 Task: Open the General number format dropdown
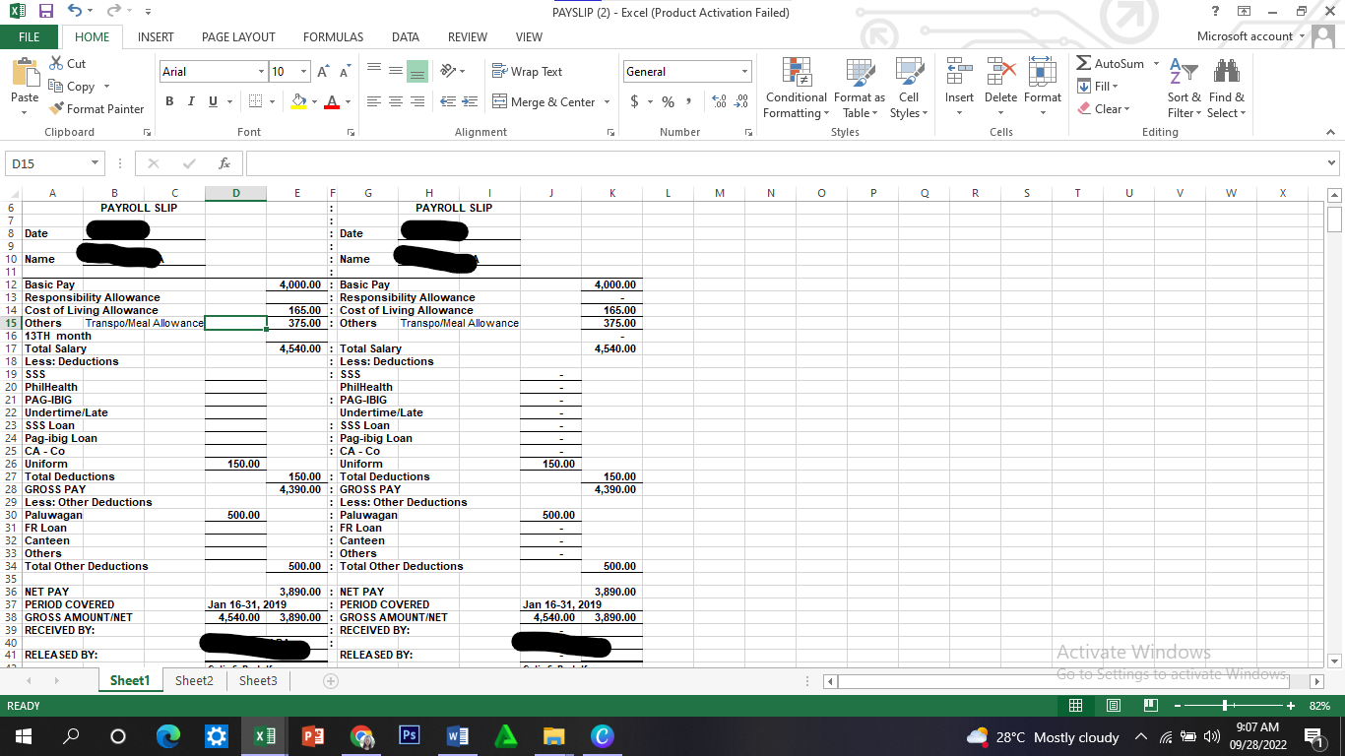[745, 72]
